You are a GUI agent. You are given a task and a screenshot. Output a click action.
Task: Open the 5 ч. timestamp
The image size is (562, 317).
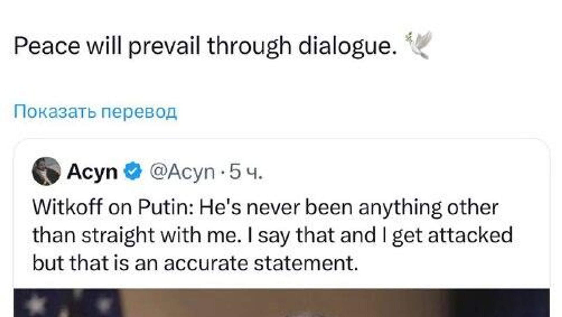[x=245, y=172]
